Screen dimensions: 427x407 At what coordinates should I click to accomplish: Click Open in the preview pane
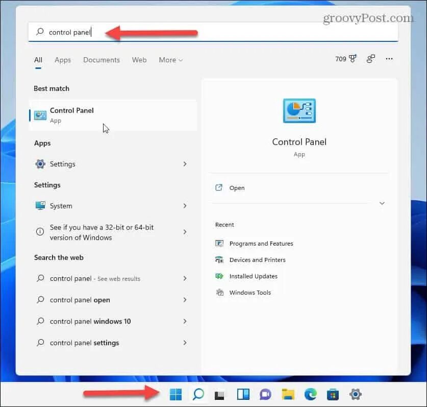237,188
